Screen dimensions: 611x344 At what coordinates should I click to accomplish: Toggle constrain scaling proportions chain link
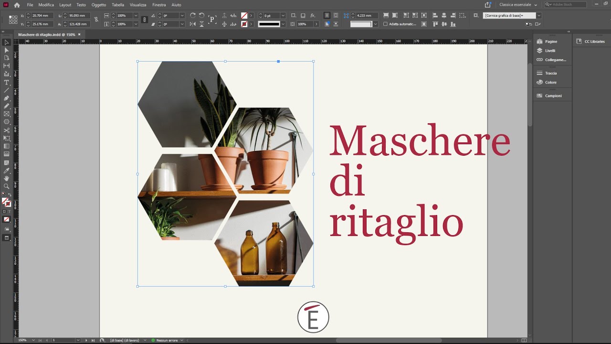point(144,20)
